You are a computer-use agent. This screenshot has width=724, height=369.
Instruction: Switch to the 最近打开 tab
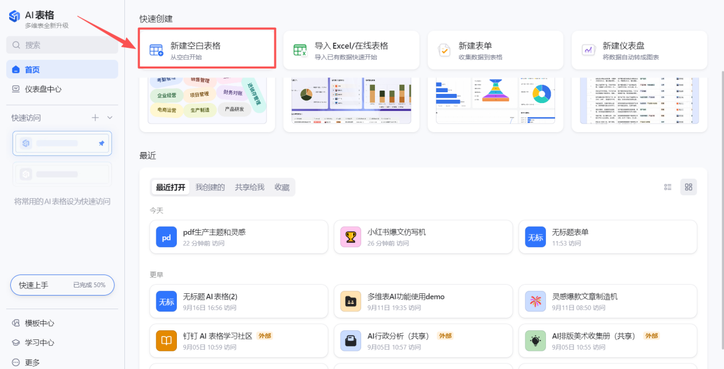(x=171, y=187)
